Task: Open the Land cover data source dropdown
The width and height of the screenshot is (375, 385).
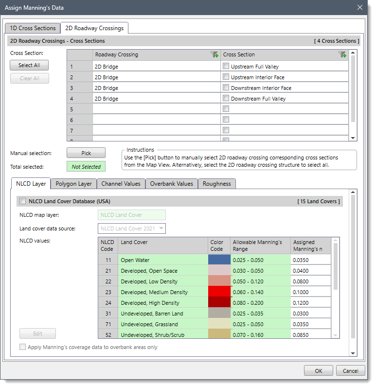Action: tap(133, 228)
